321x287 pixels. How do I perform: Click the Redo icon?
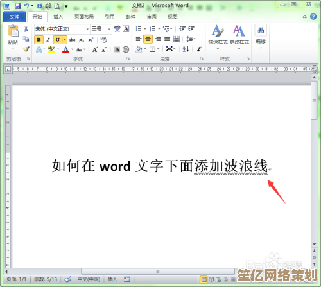tap(39, 6)
